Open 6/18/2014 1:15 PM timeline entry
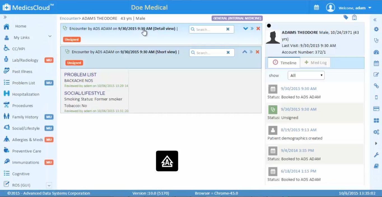The image size is (382, 197). tap(299, 171)
